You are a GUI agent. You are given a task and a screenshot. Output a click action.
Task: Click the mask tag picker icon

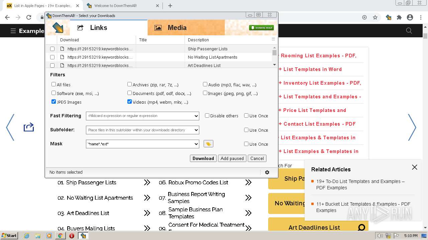point(208,144)
